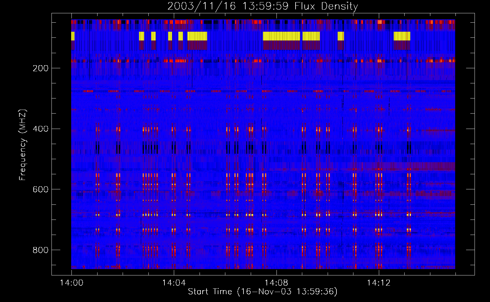Click the 200 frequency tick label
The height and width of the screenshot is (302, 490).
pyautogui.click(x=41, y=68)
